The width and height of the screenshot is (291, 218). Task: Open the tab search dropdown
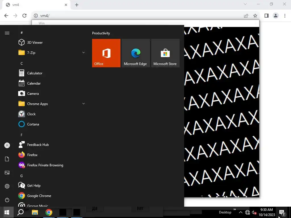coord(245,4)
